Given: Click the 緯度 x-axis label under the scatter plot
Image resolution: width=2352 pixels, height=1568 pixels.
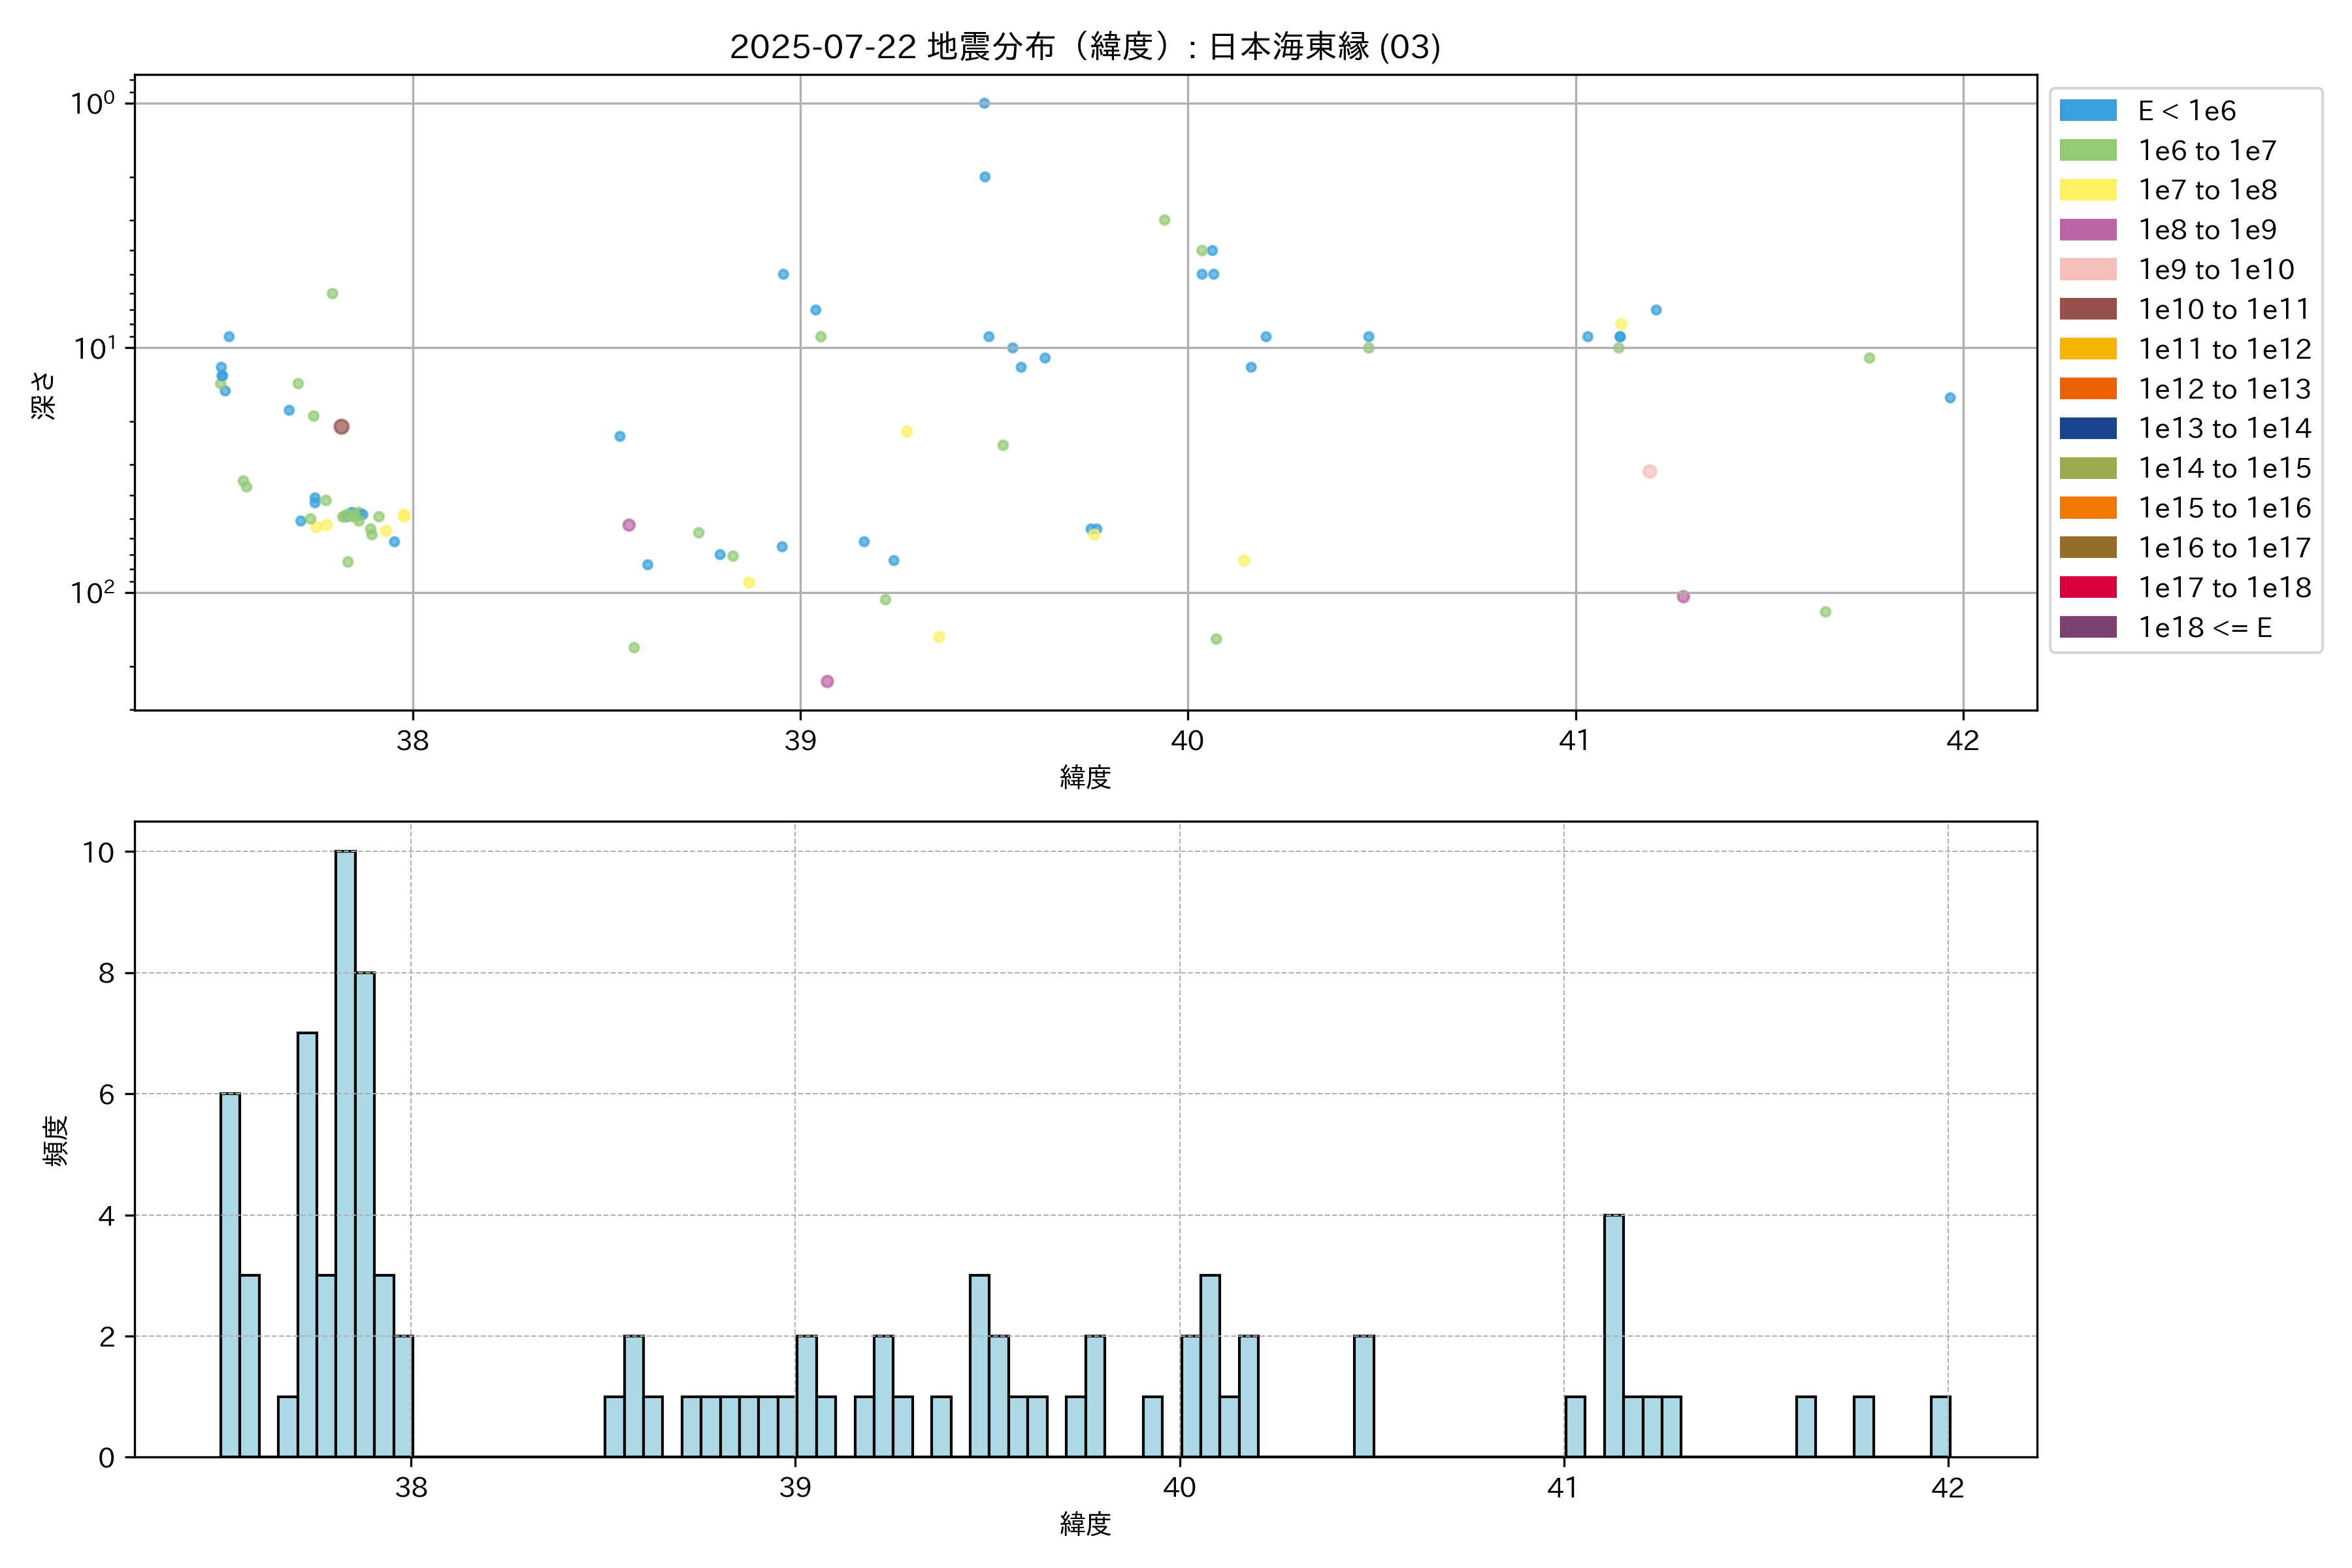Looking at the screenshot, I should 1085,777.
